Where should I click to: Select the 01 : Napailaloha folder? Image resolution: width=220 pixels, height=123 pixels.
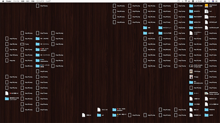[x=37, y=61]
